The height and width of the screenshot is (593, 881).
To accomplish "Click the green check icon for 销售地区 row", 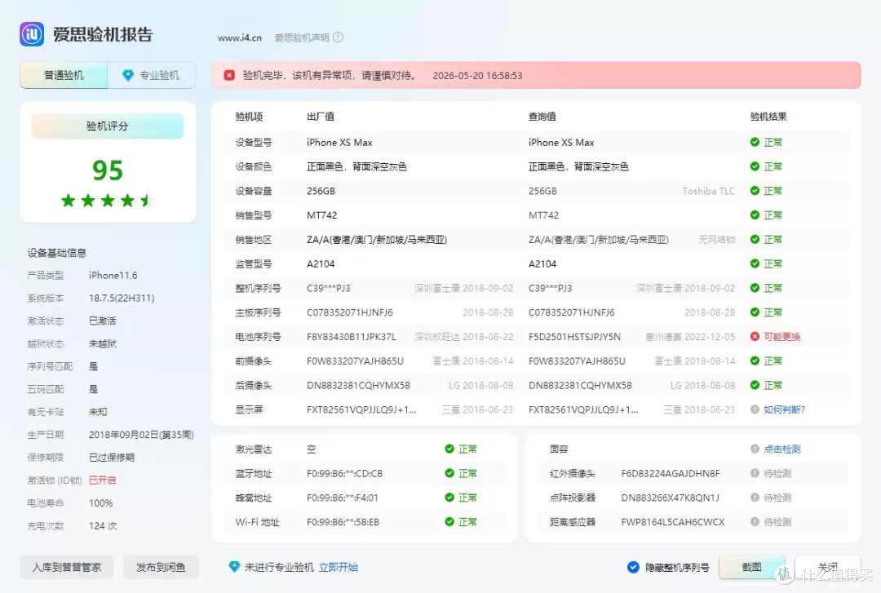I will pos(755,240).
